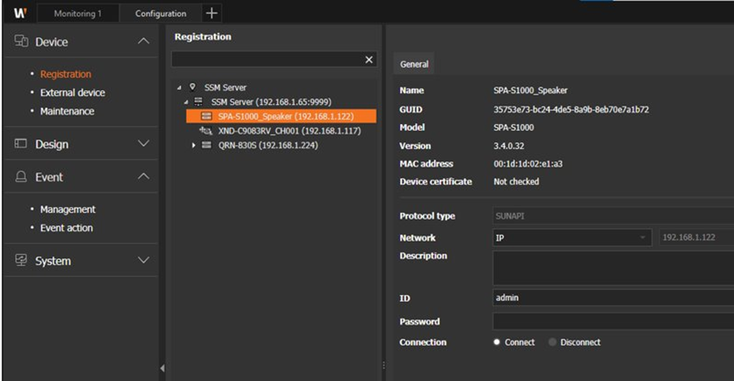
Task: Select the Disconnect radio button
Action: point(552,342)
